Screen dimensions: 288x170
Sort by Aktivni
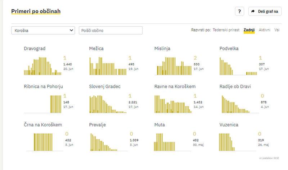(x=265, y=30)
